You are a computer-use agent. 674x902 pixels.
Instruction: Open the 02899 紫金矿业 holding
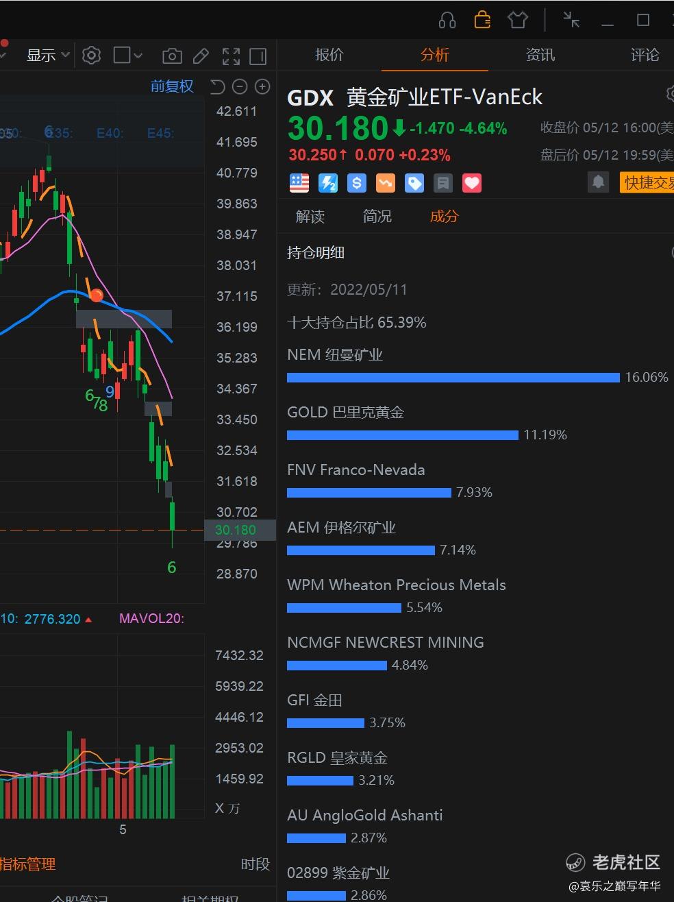point(338,873)
